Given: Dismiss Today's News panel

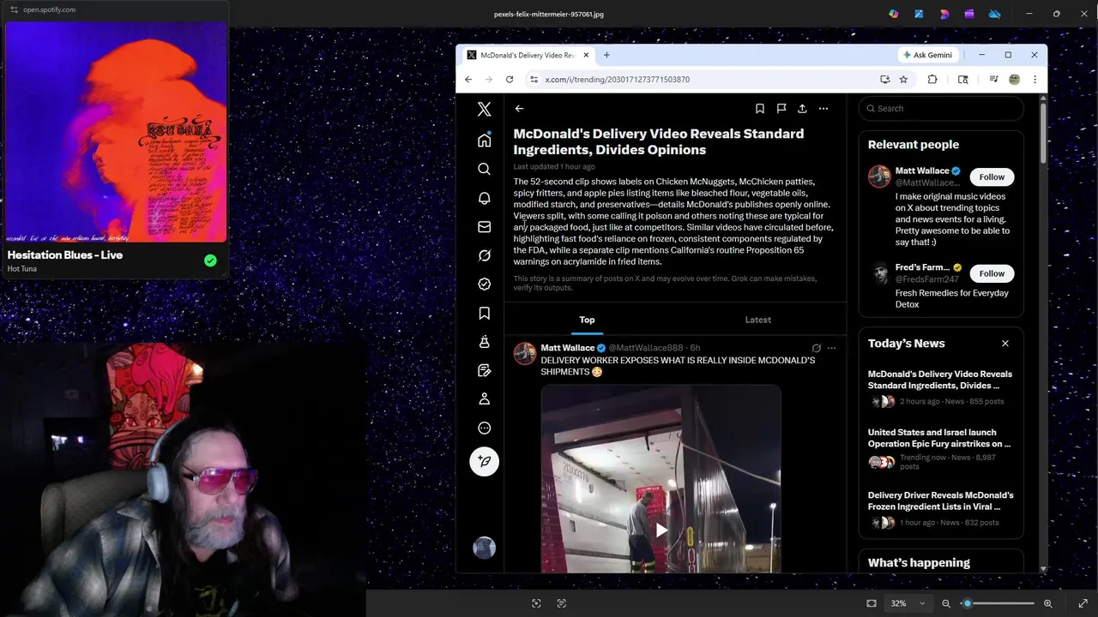Looking at the screenshot, I should coord(1005,344).
